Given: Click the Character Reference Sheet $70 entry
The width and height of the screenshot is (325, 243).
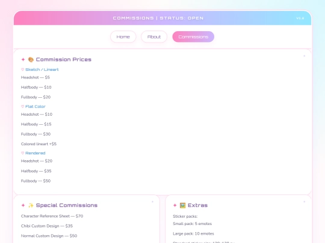Looking at the screenshot, I should tap(52, 216).
